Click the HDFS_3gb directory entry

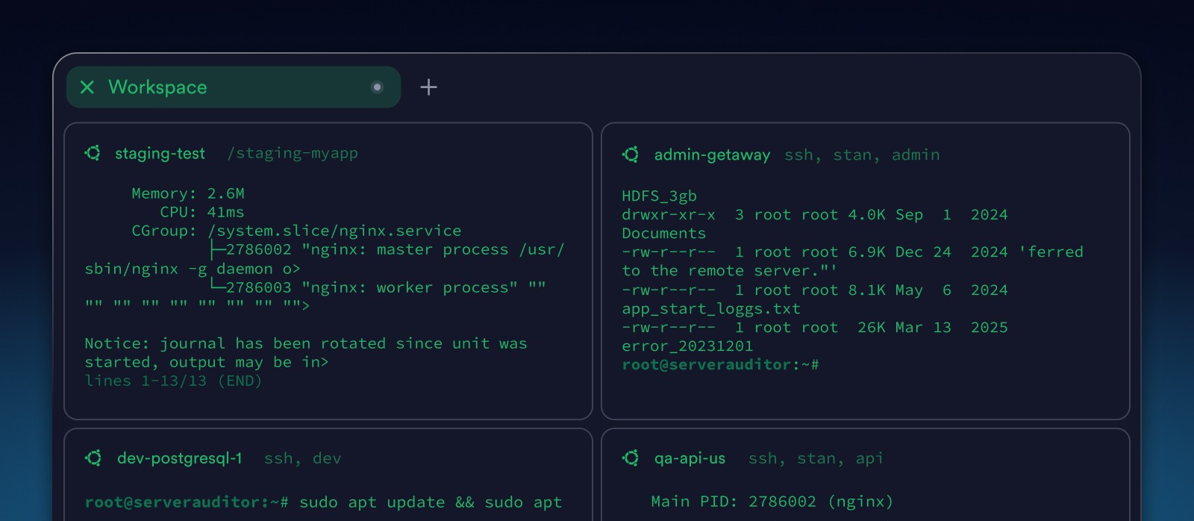pyautogui.click(x=659, y=196)
